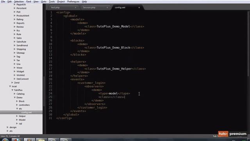Open the File menu

[3, 2]
